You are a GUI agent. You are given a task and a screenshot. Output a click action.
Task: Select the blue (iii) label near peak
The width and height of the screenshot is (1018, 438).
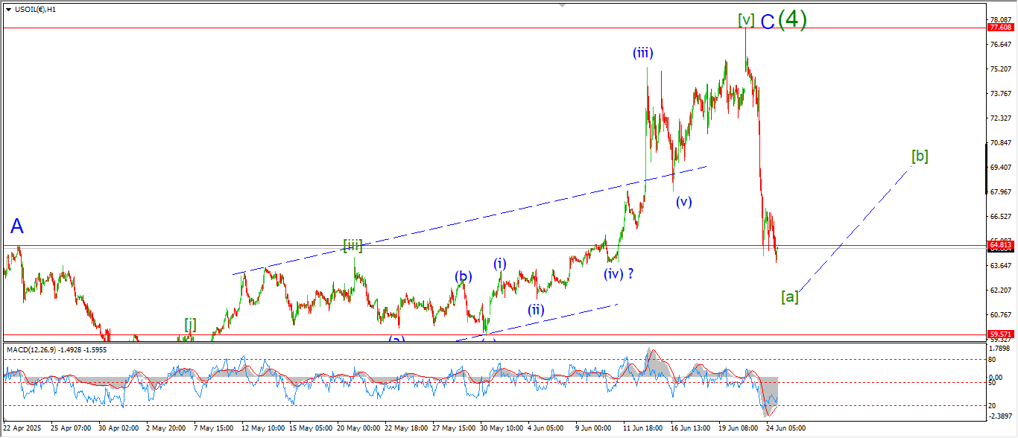pyautogui.click(x=643, y=53)
